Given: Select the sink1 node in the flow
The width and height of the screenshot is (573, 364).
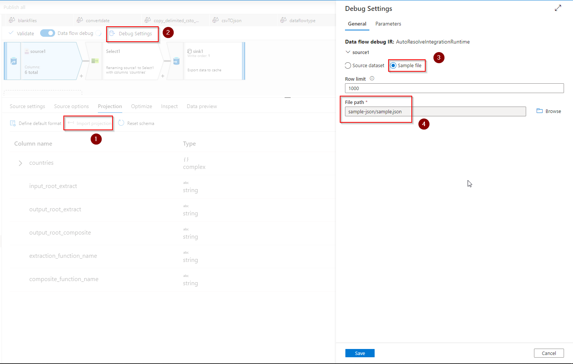Looking at the screenshot, I should click(206, 61).
